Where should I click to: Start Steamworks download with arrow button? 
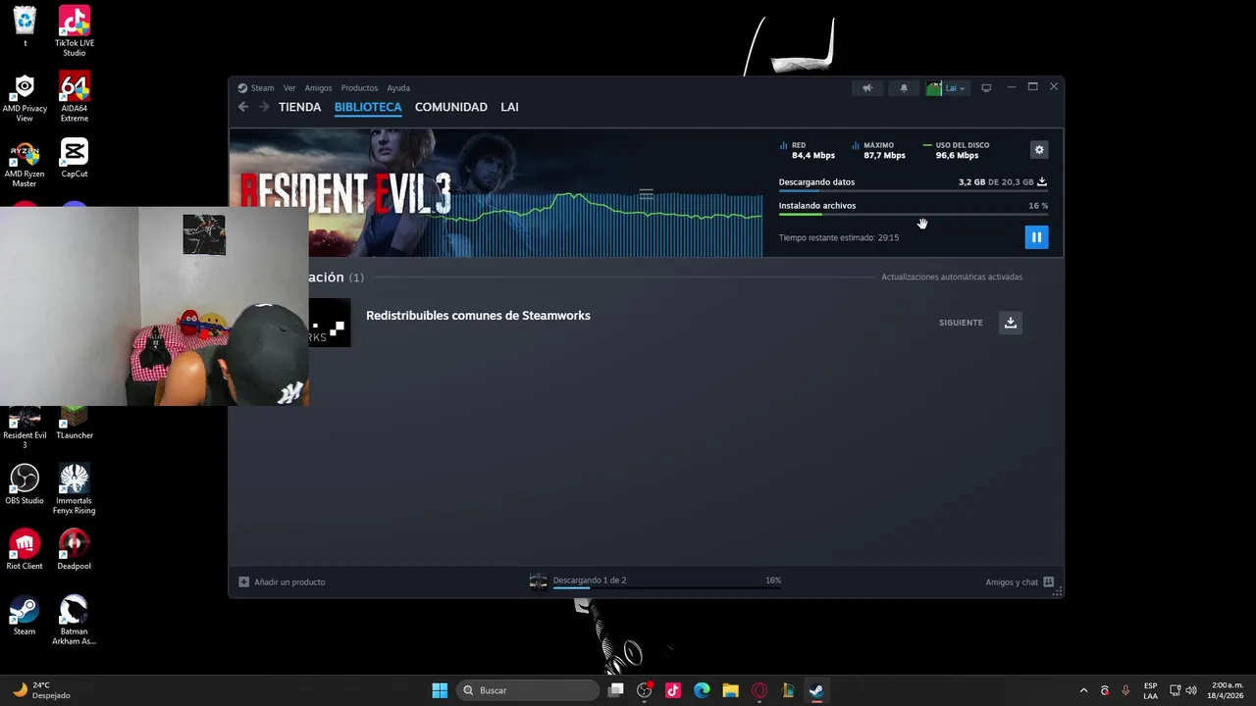coord(1011,323)
